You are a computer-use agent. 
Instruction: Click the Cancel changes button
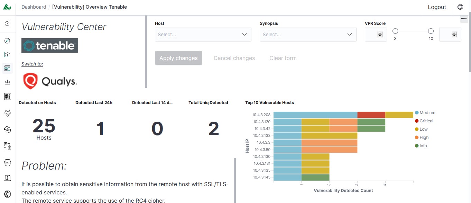pyautogui.click(x=234, y=58)
